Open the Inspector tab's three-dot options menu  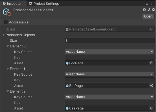152,3
